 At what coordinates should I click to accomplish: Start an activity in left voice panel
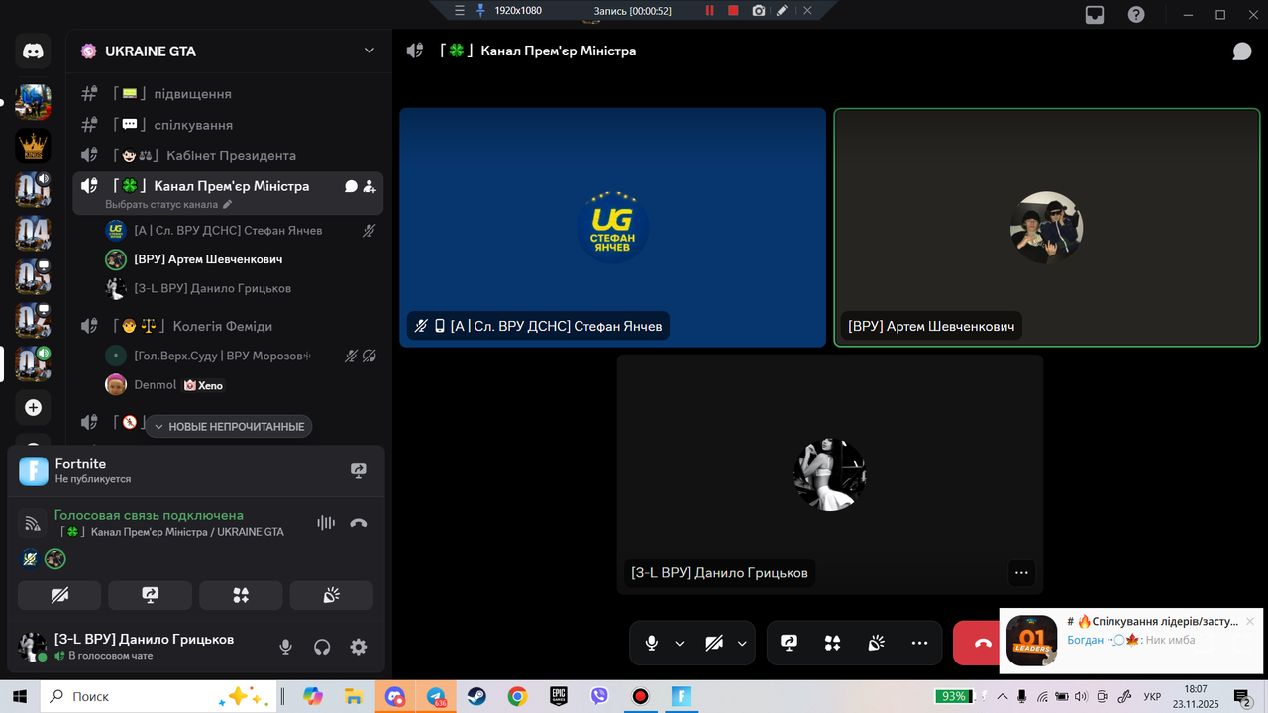[x=241, y=595]
